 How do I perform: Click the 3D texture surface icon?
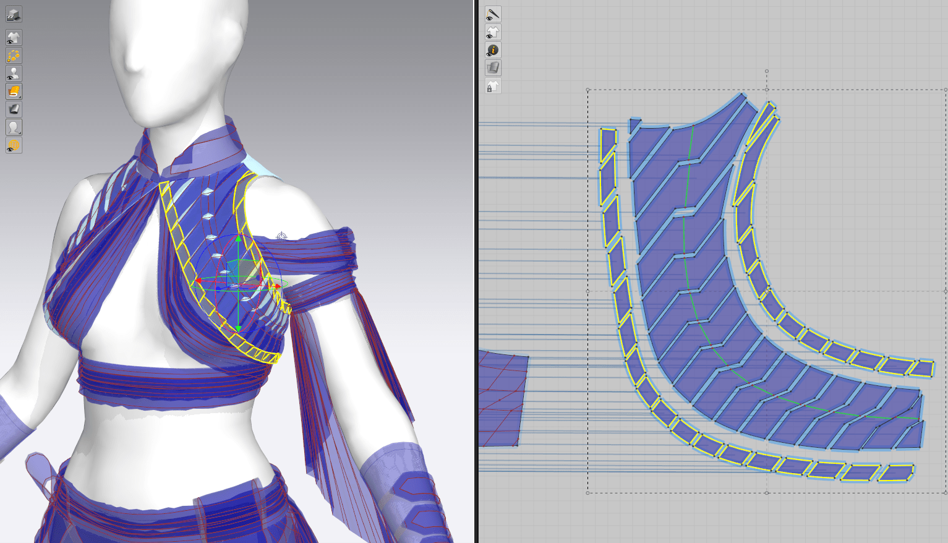point(14,109)
